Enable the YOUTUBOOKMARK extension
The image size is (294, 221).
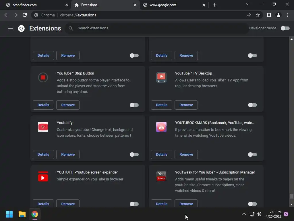point(253,155)
